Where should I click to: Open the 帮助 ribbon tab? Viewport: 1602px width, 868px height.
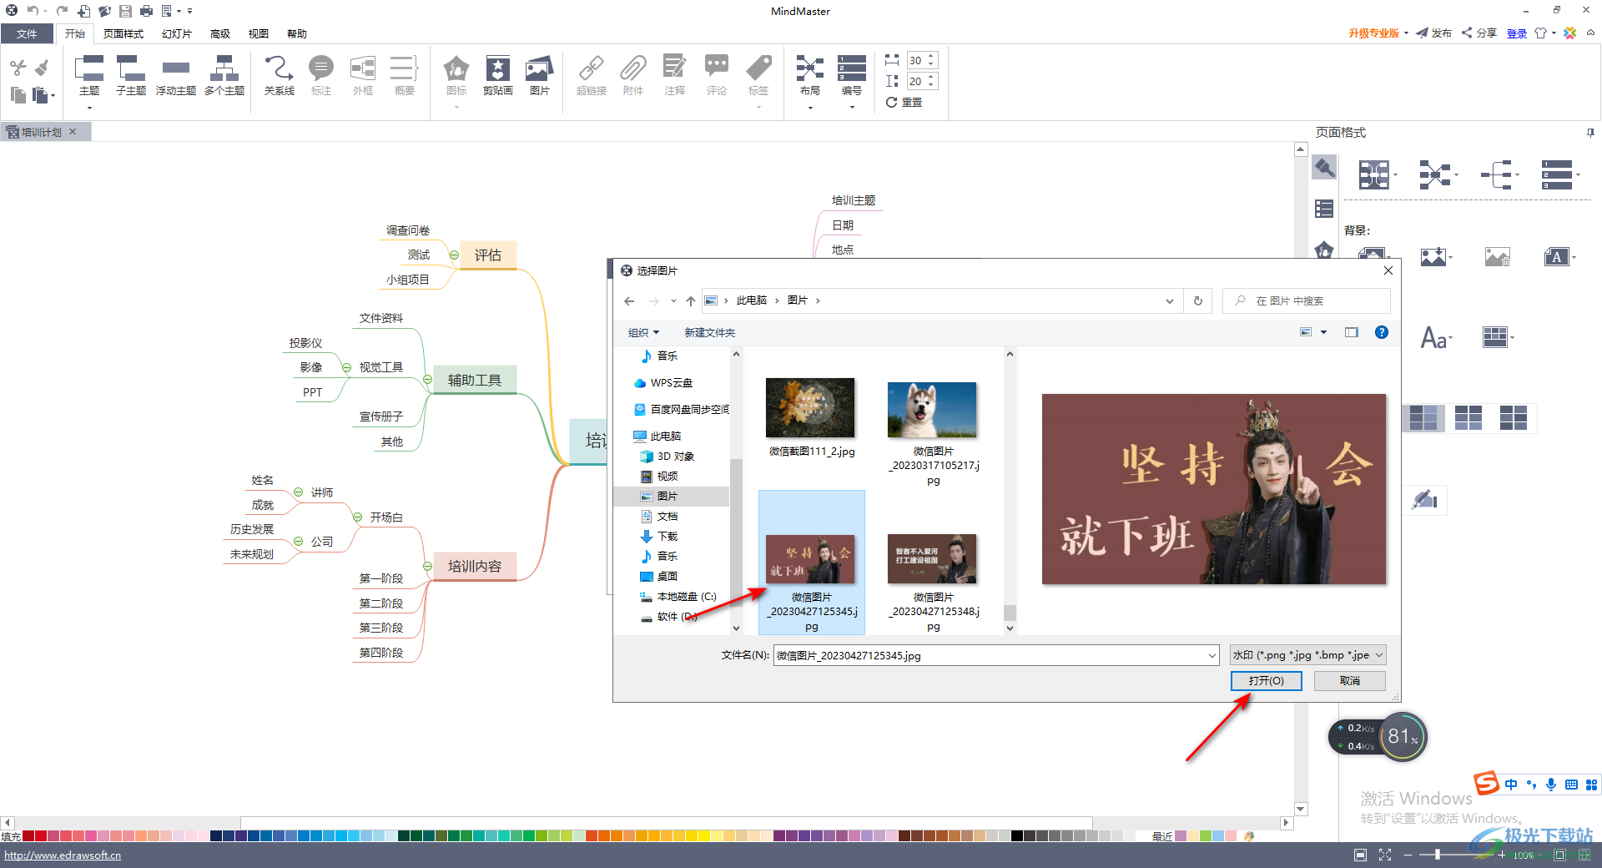click(297, 33)
